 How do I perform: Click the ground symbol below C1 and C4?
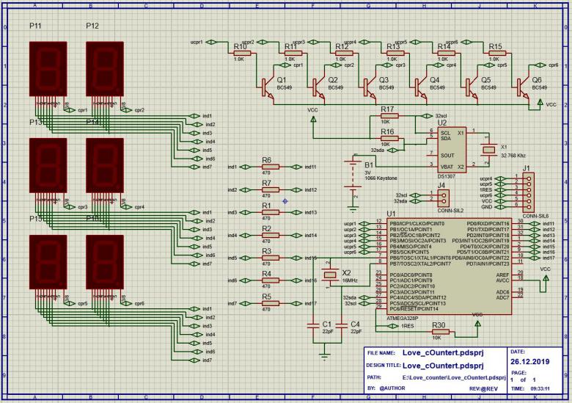[324, 355]
